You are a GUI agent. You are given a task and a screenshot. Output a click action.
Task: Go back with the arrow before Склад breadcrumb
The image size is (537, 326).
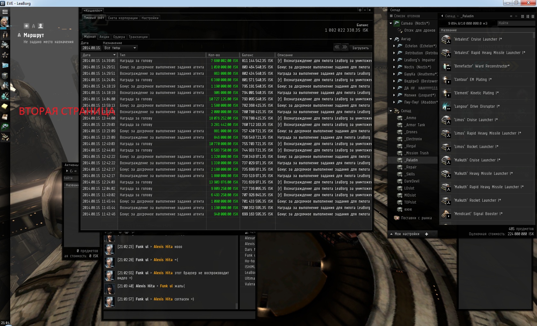click(x=442, y=16)
